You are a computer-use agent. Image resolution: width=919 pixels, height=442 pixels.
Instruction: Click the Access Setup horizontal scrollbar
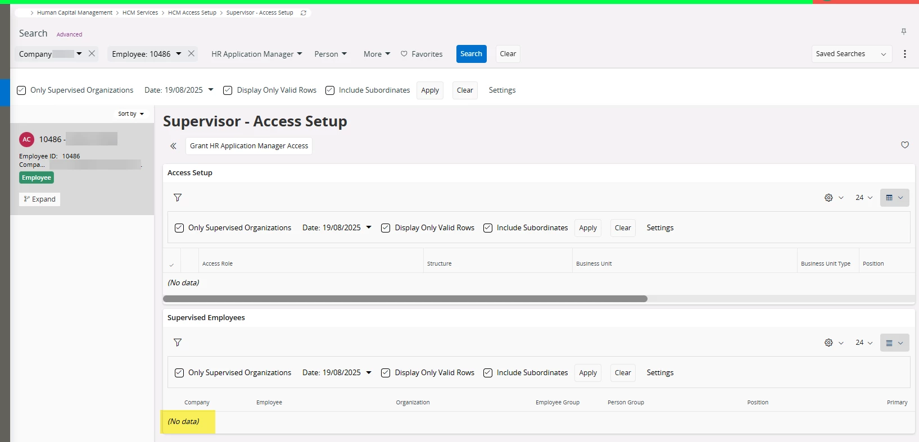click(x=405, y=299)
